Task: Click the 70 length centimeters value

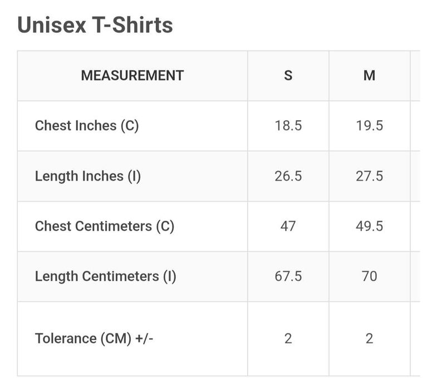Action: tap(369, 276)
